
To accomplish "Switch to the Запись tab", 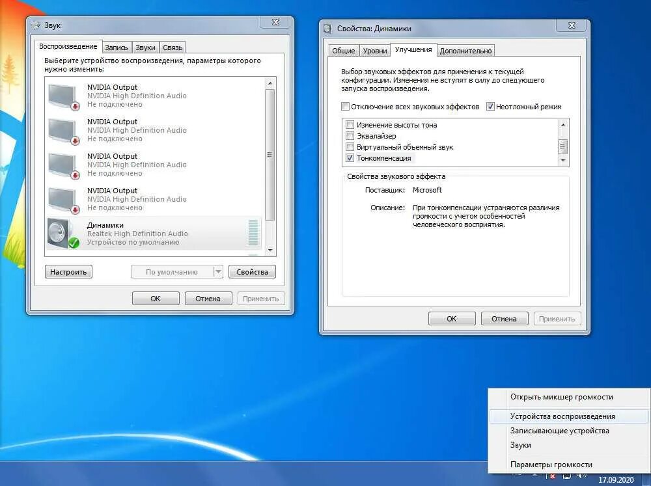I will (x=117, y=47).
